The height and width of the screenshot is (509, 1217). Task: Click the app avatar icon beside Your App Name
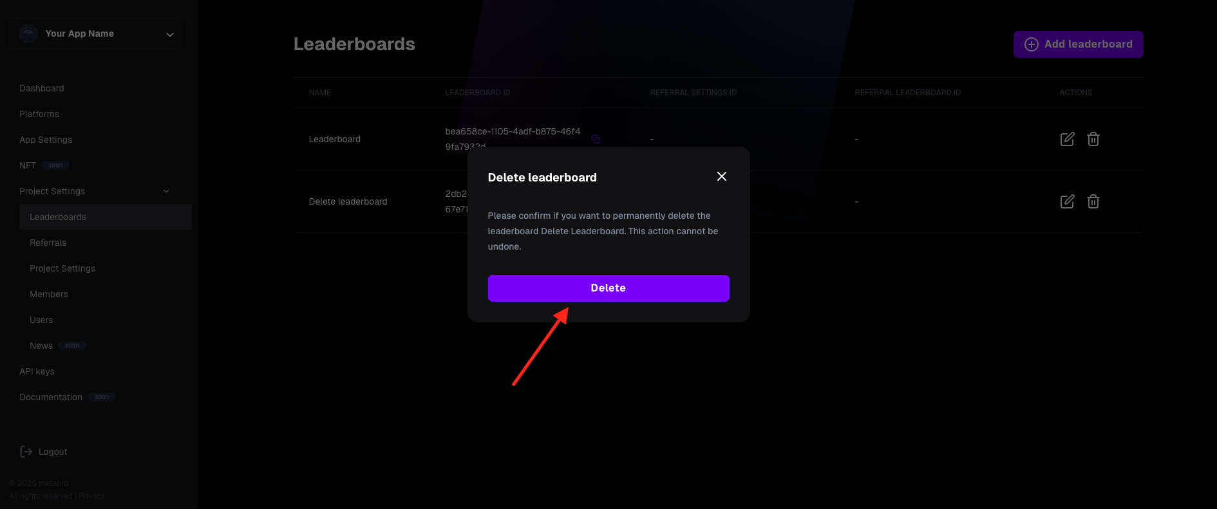coord(28,33)
